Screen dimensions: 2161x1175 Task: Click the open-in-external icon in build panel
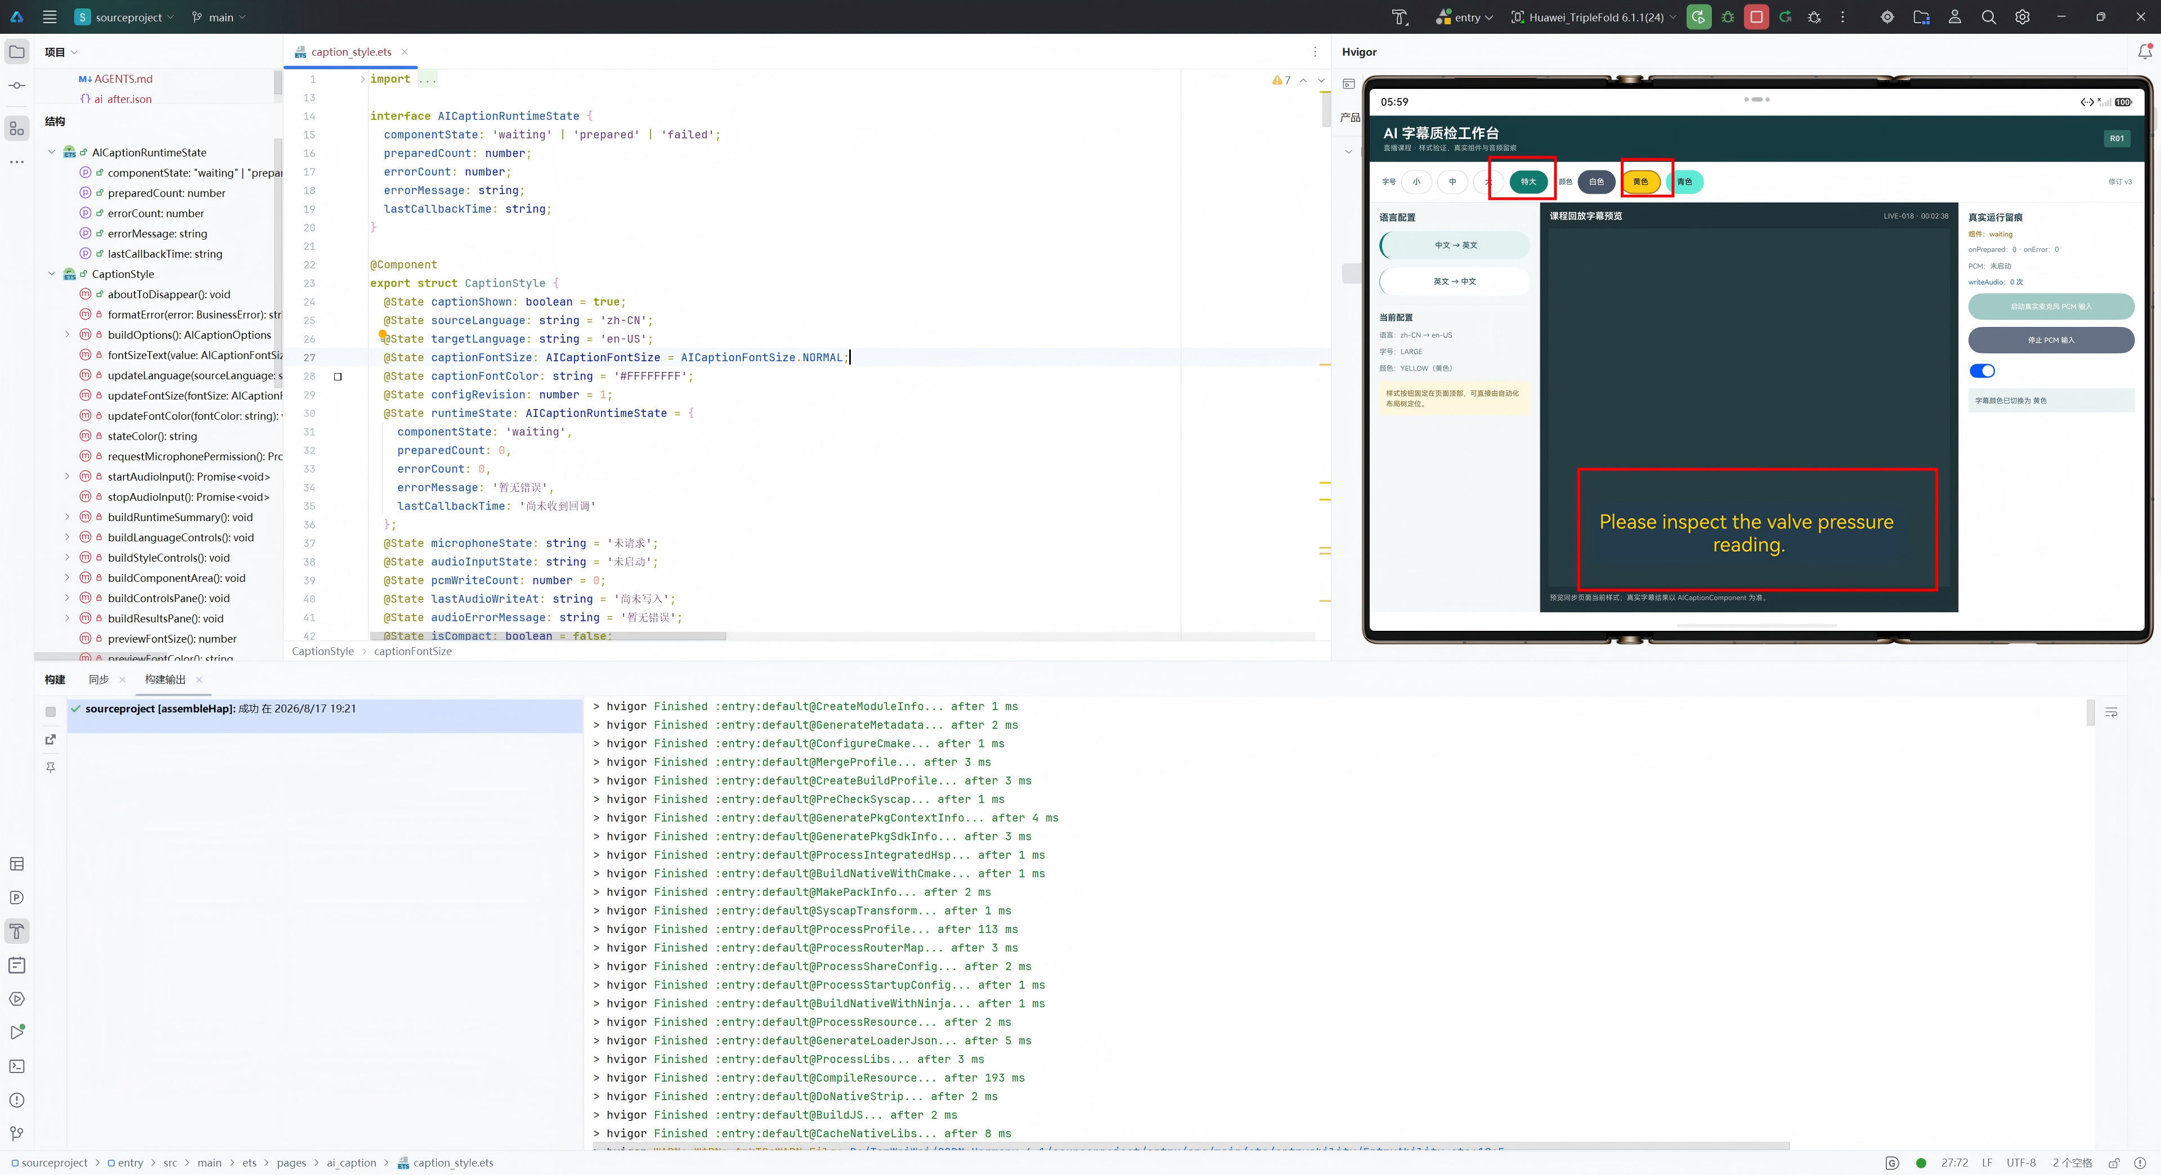pos(50,740)
